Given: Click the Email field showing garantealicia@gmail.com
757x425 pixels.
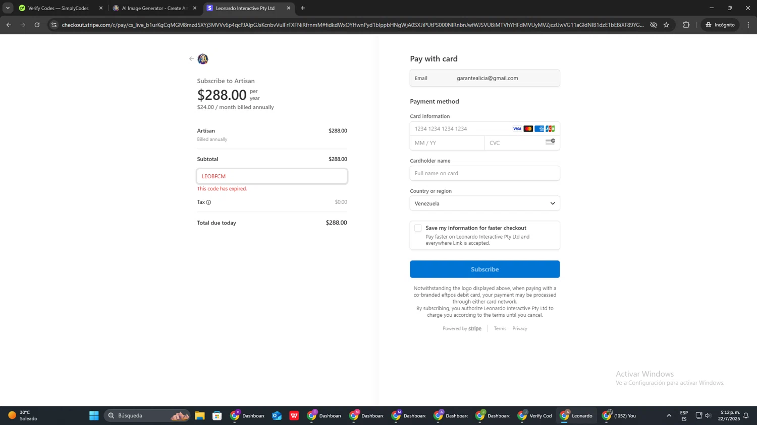Looking at the screenshot, I should [x=484, y=78].
